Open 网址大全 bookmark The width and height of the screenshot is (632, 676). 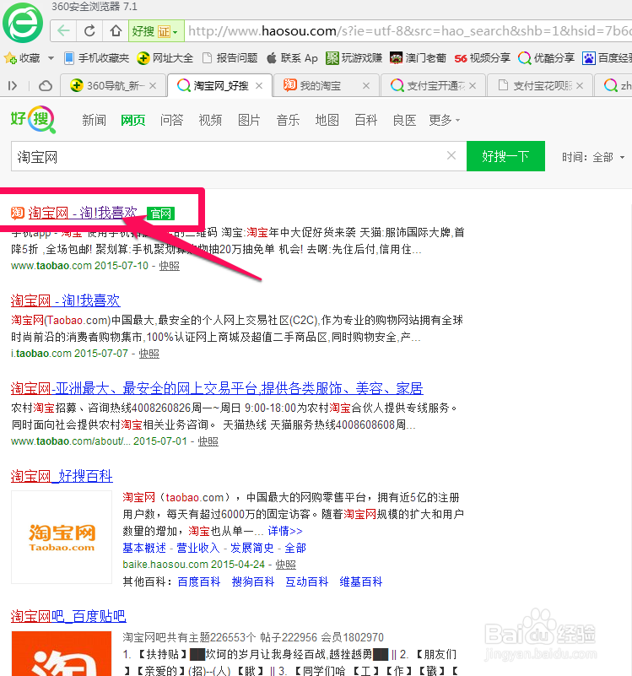(x=165, y=57)
